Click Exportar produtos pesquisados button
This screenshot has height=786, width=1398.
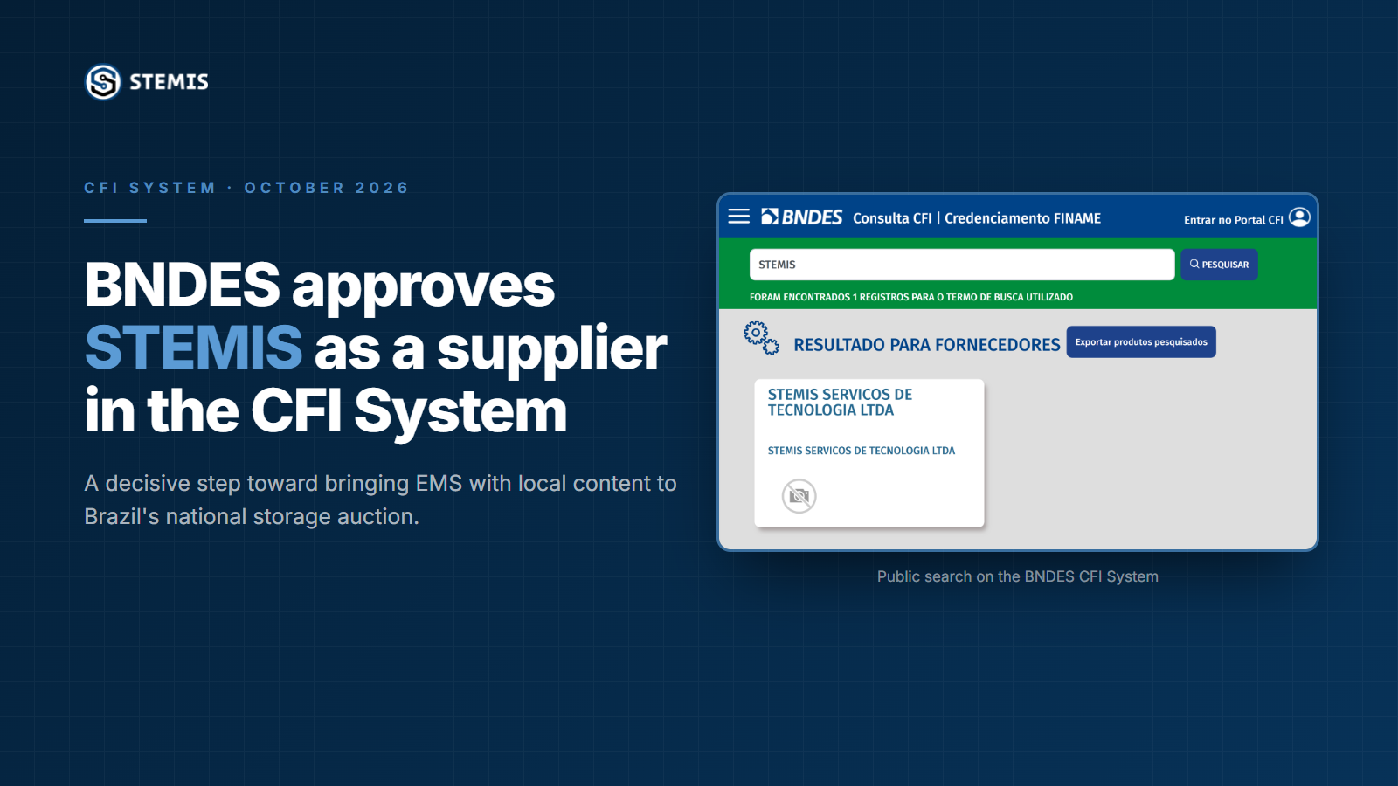[1141, 342]
